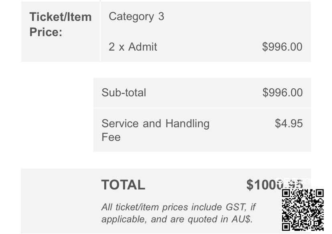
Task: Click the QR code in the corner
Action: (303, 209)
